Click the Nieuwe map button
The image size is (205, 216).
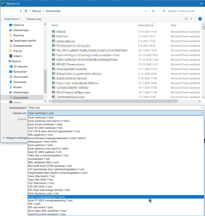[x=34, y=19]
